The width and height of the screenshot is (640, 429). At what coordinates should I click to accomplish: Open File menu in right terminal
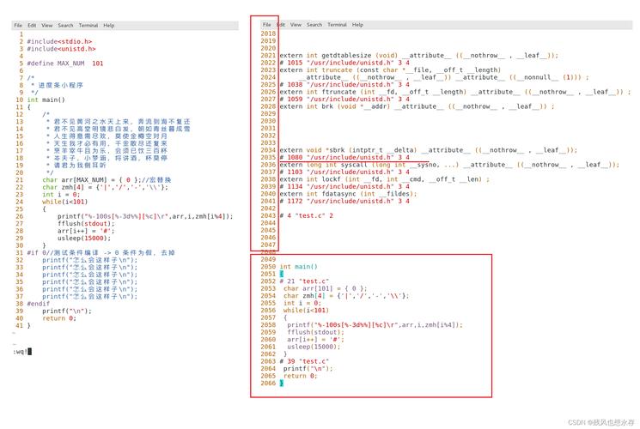[266, 25]
